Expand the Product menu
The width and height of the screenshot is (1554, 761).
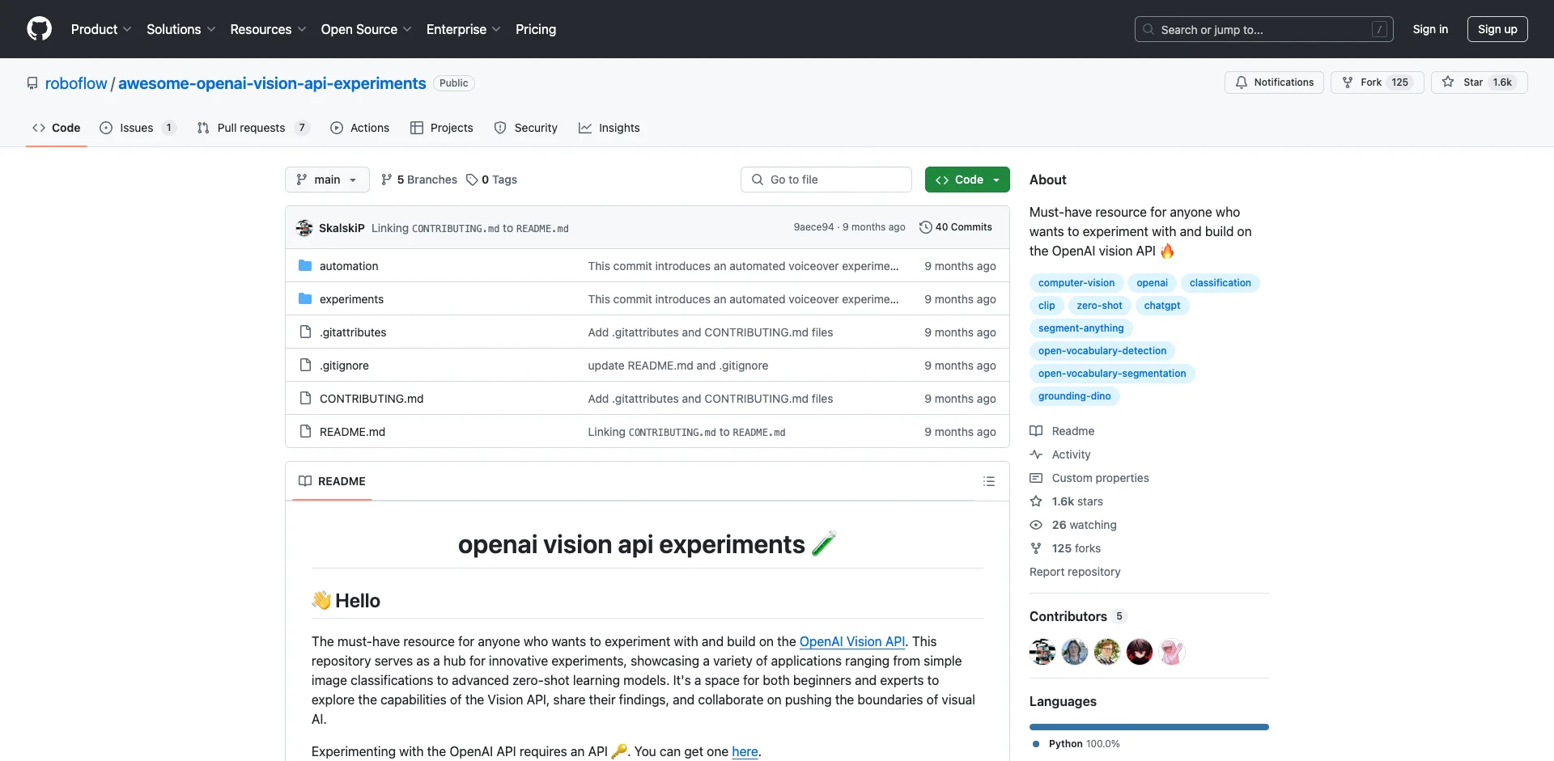[101, 29]
